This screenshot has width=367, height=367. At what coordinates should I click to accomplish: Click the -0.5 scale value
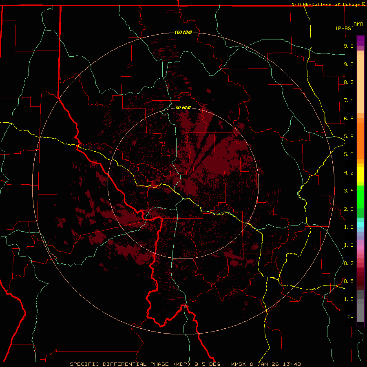pyautogui.click(x=347, y=281)
